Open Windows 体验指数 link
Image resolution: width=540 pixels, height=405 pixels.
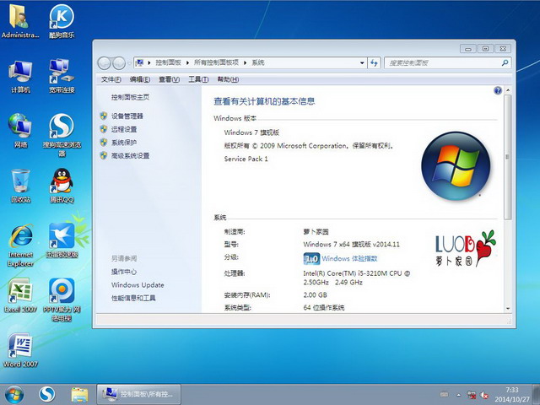click(x=350, y=259)
